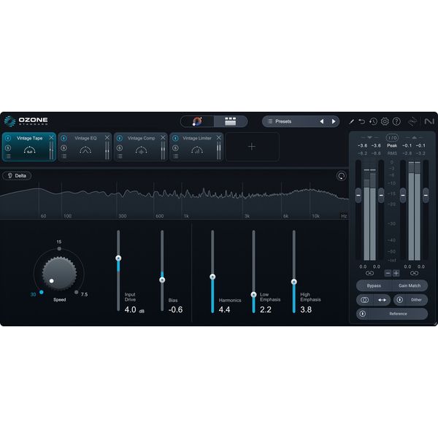Toggle Vintage Comp module power

(x=120, y=138)
